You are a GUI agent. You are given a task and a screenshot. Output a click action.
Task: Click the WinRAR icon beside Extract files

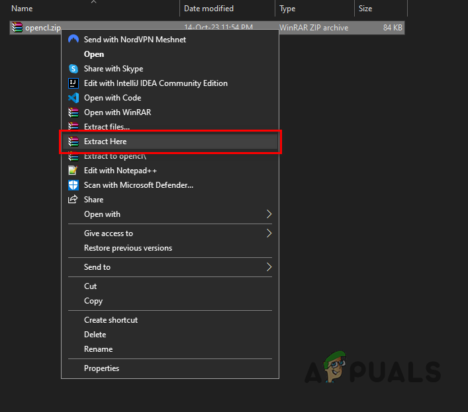point(73,126)
